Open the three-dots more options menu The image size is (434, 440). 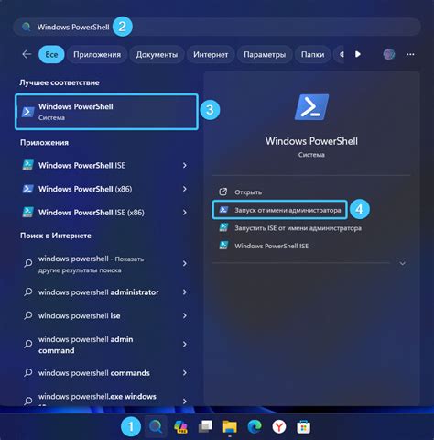pyautogui.click(x=410, y=54)
